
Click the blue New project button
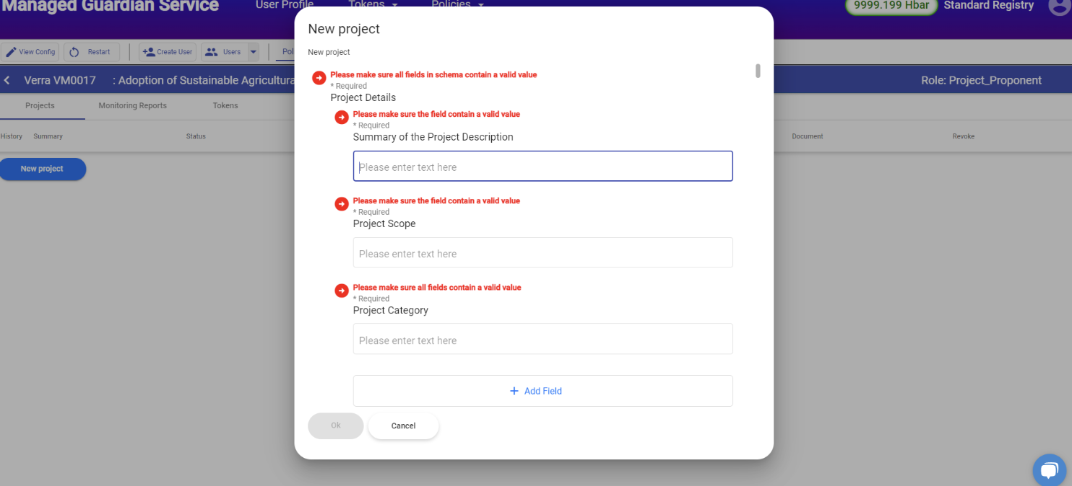[x=42, y=169]
